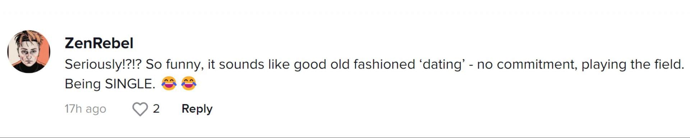Click the word 'ago' in the timestamp
The height and width of the screenshot is (138, 690).
96,110
